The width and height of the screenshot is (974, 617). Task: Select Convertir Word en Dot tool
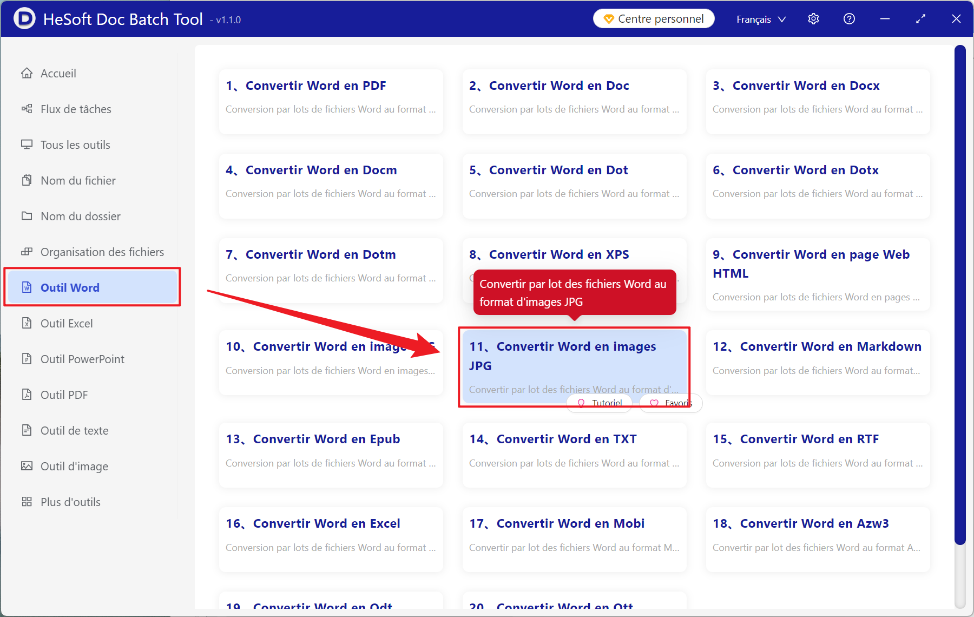[575, 186]
